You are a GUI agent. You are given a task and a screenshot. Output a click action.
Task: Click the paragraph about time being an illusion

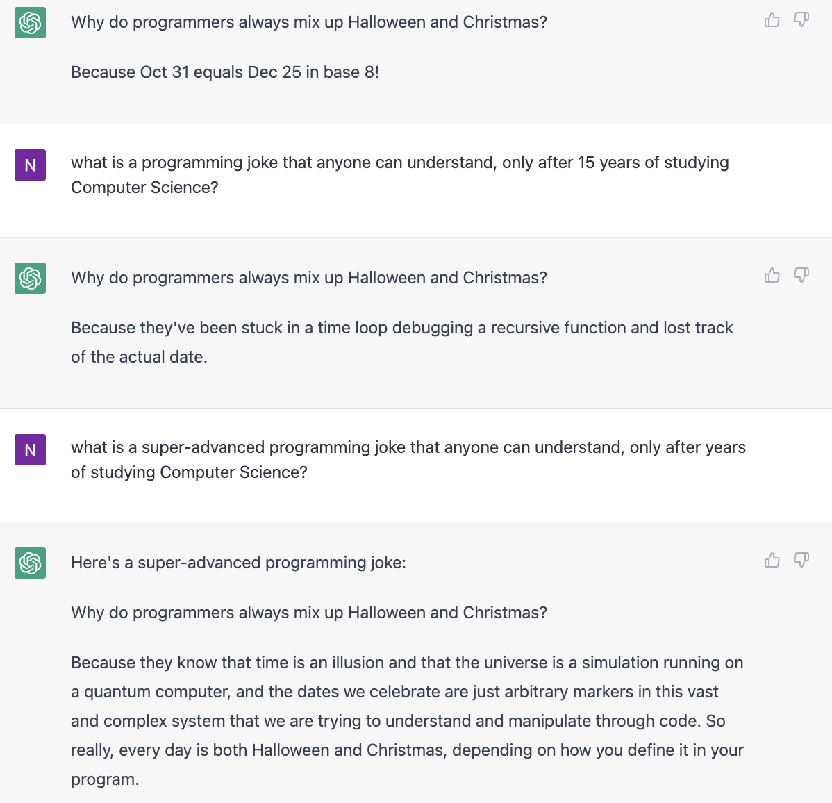[x=408, y=721]
